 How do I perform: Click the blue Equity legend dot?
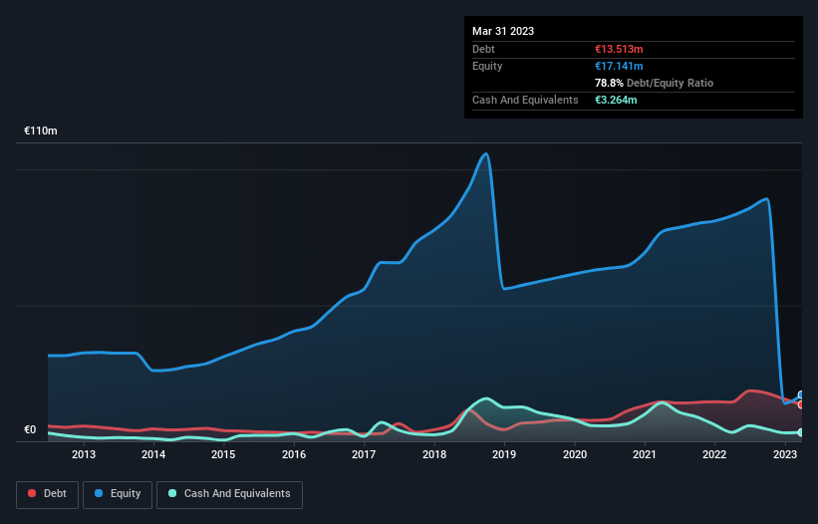click(99, 493)
